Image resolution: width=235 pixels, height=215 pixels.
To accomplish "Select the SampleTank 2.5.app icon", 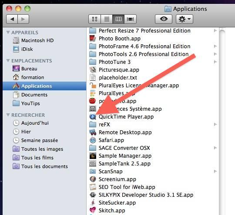I will coord(93,164).
